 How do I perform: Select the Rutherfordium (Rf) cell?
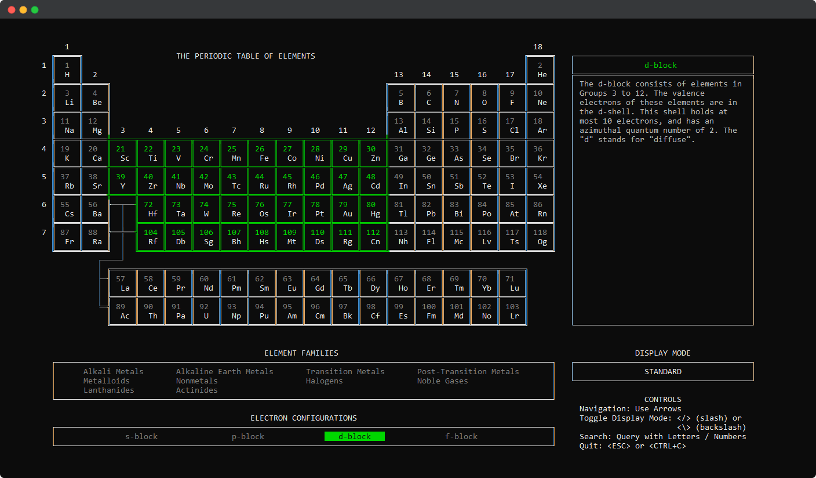click(x=151, y=237)
